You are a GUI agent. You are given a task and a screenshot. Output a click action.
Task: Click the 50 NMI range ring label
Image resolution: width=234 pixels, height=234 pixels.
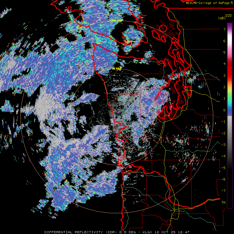click(117, 69)
